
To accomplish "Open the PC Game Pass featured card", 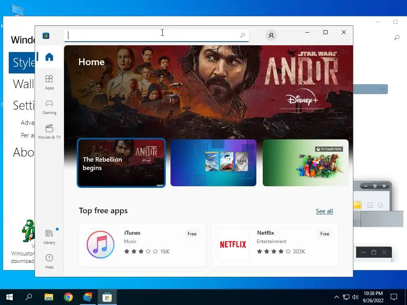I will pyautogui.click(x=306, y=162).
